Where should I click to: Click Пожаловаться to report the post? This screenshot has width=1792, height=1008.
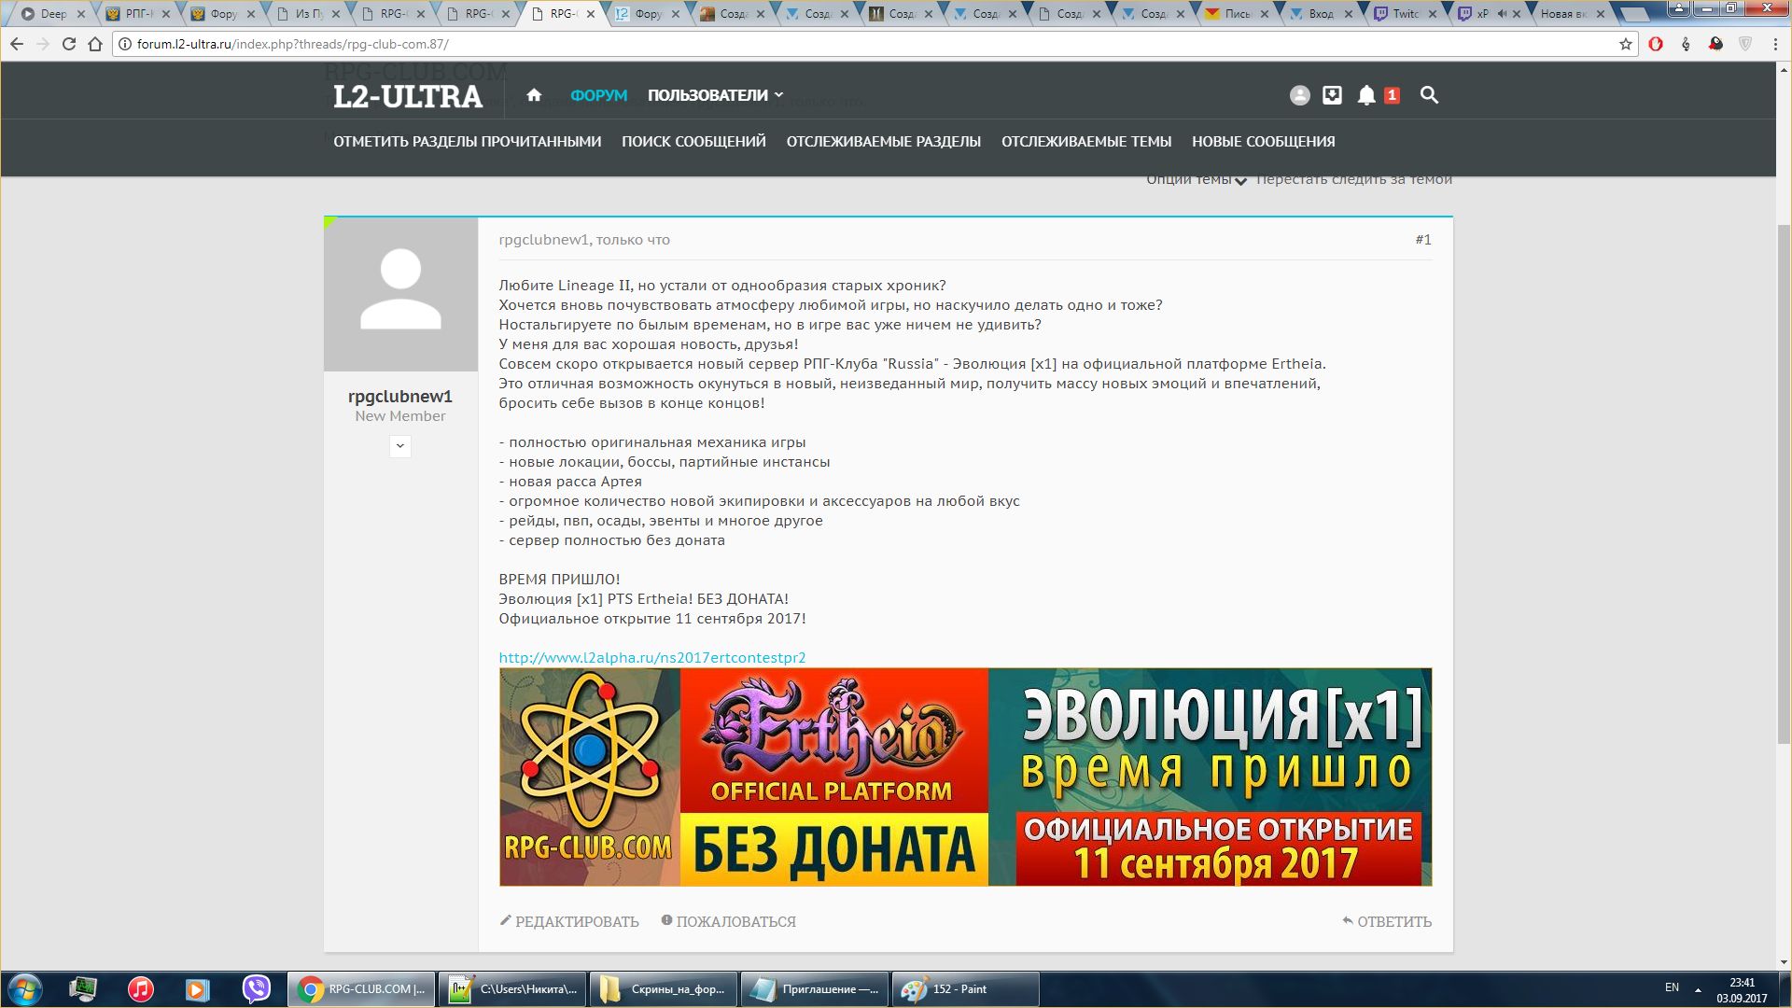[x=729, y=921]
